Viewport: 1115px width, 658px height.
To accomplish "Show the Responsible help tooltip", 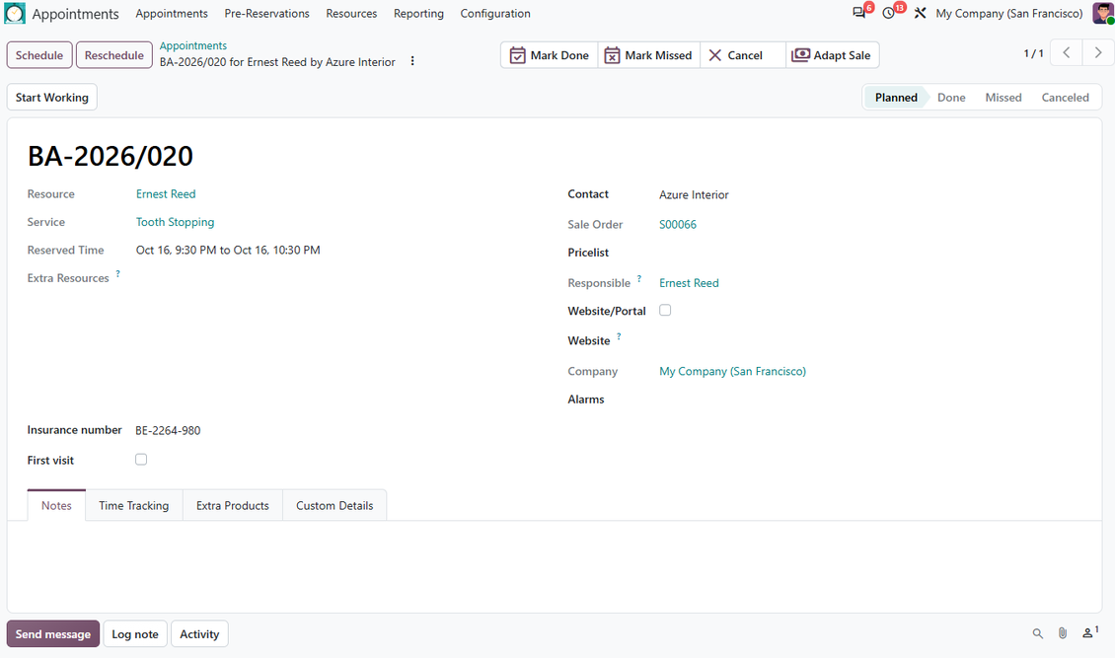I will (639, 278).
